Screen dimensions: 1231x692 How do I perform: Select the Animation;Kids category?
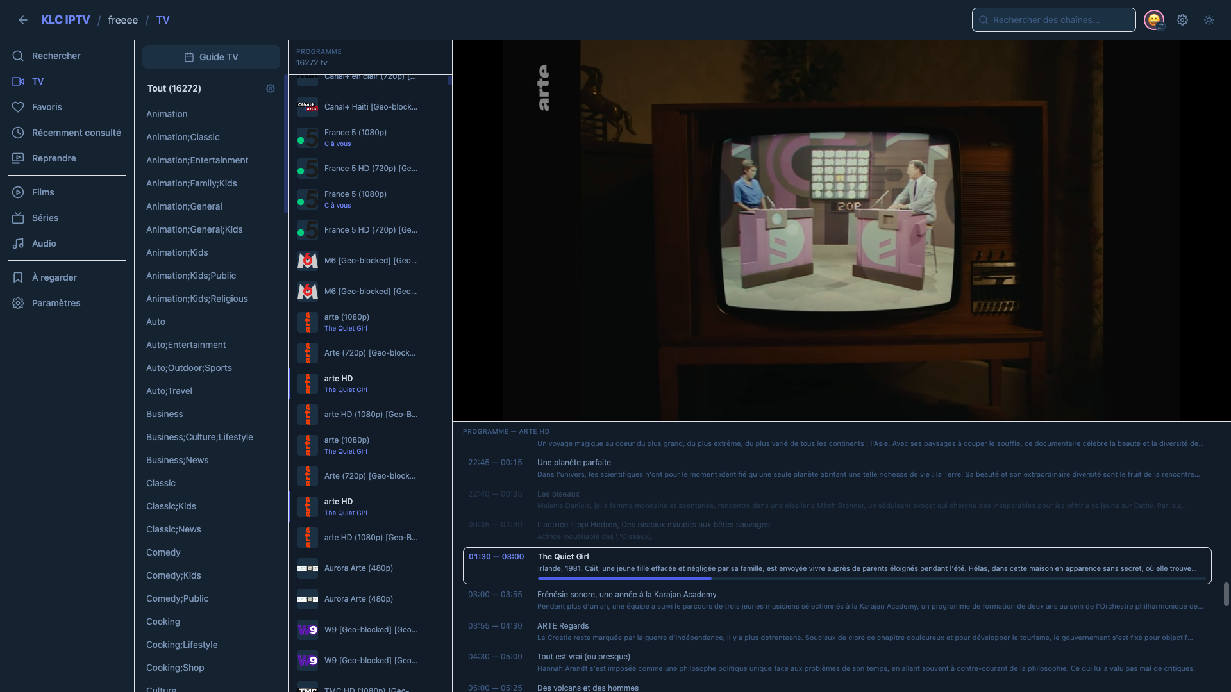177,252
